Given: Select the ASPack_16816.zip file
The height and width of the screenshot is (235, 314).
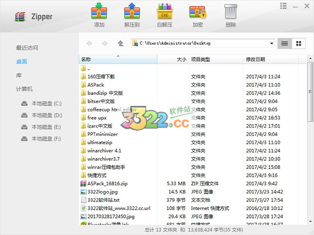Looking at the screenshot, I should click(193, 183).
